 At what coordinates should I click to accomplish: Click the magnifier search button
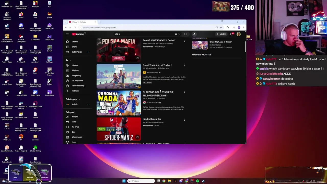(185, 34)
